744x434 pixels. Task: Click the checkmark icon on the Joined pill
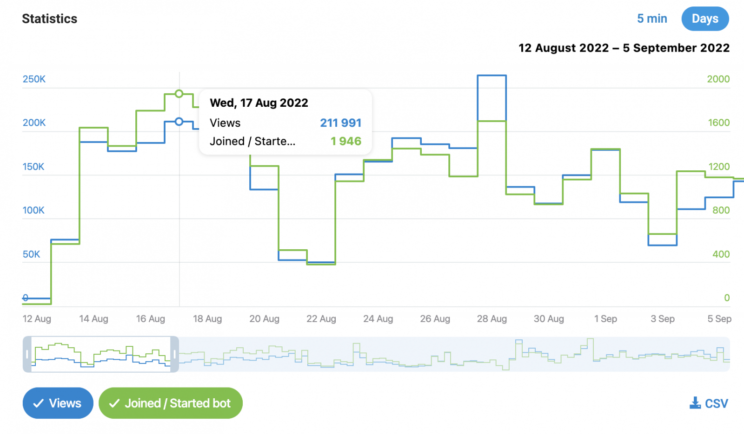114,403
